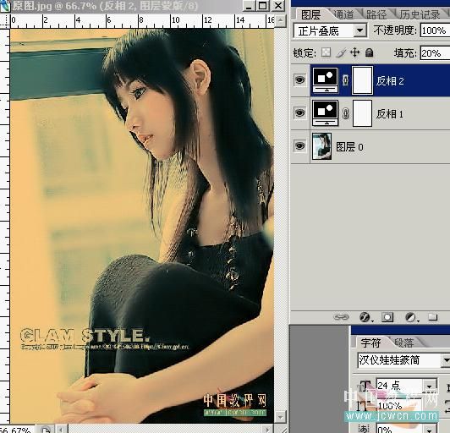Click the ruler origin corner box
The width and height of the screenshot is (450, 433).
click(x=5, y=21)
